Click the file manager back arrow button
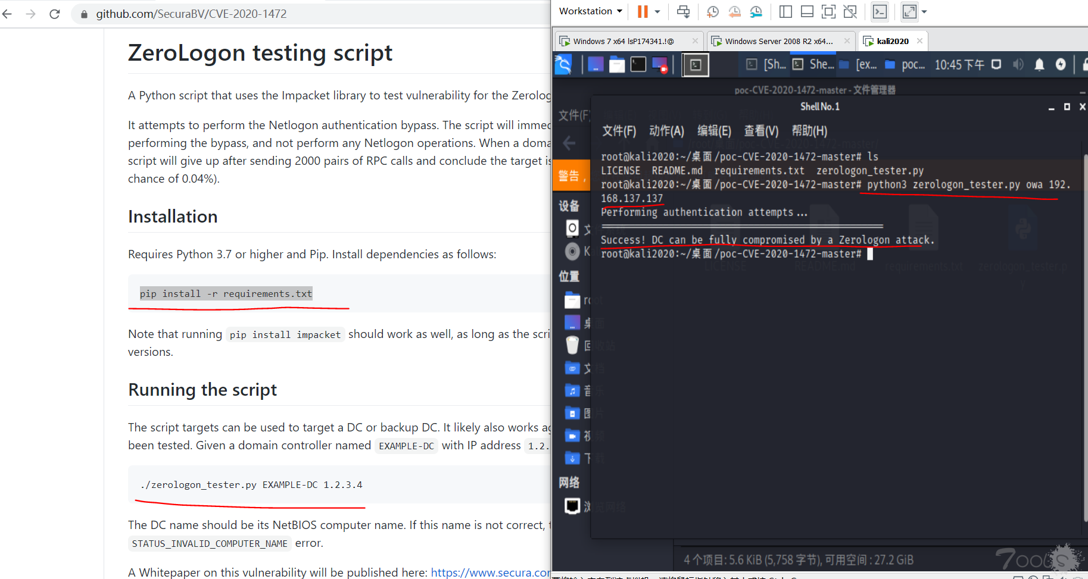This screenshot has width=1088, height=579. click(x=569, y=143)
